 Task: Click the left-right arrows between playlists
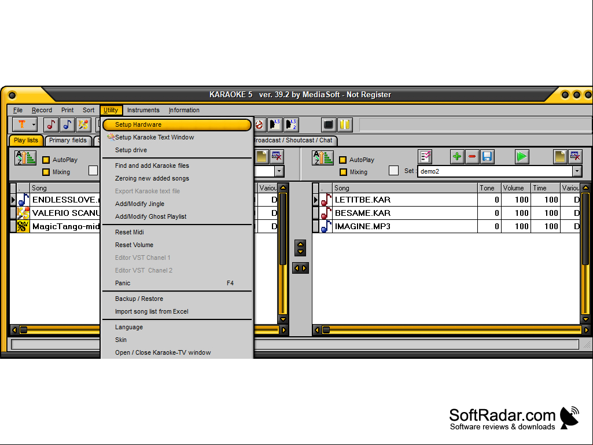pos(300,269)
